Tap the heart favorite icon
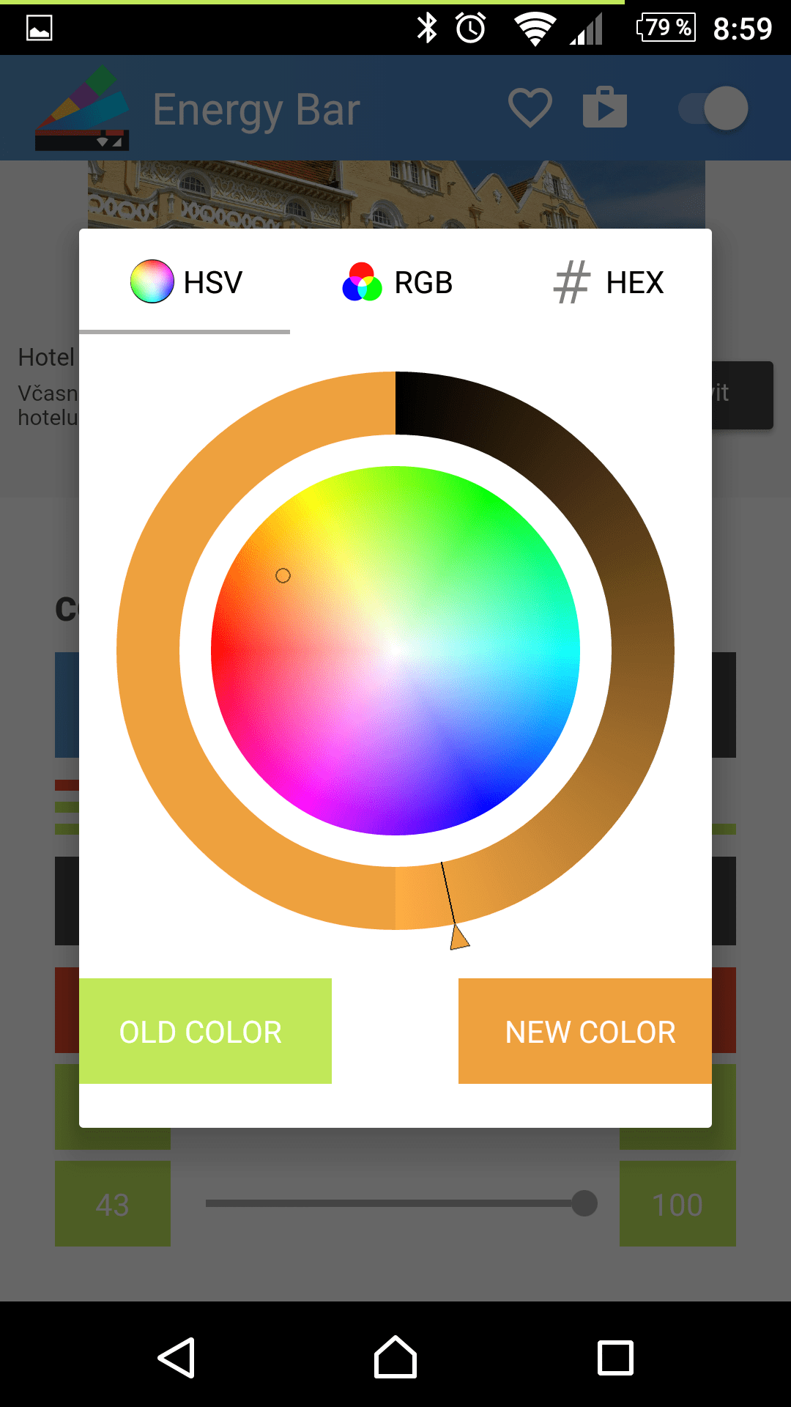The width and height of the screenshot is (791, 1407). click(x=530, y=108)
